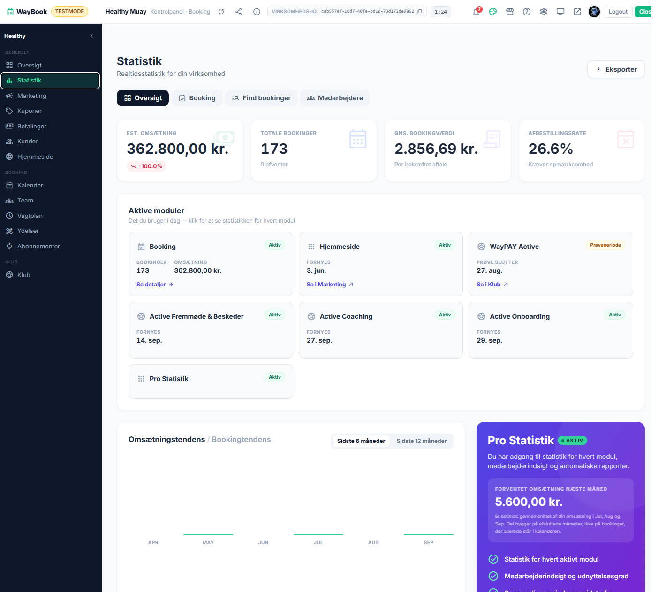The width and height of the screenshot is (666, 592).
Task: Click the SEP bar in the chart
Action: 429,534
